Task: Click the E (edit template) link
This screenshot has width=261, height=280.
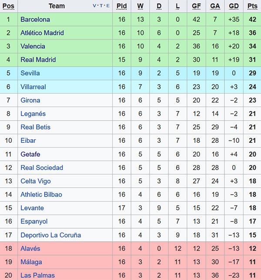Action: (x=107, y=6)
